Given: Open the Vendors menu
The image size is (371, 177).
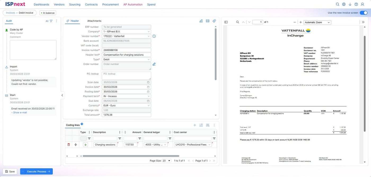Looking at the screenshot, I should 59,4.
